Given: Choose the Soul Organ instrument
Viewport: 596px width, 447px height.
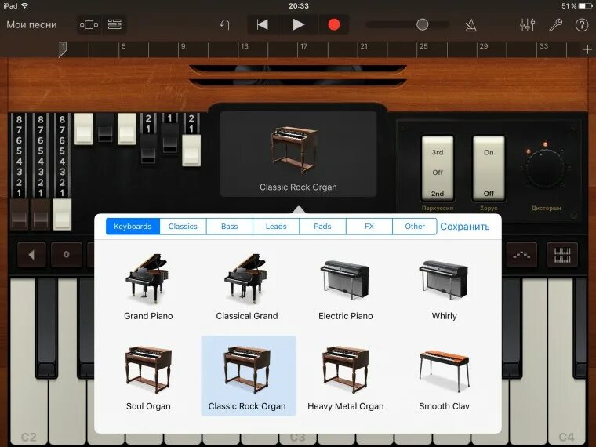Looking at the screenshot, I should (x=148, y=376).
